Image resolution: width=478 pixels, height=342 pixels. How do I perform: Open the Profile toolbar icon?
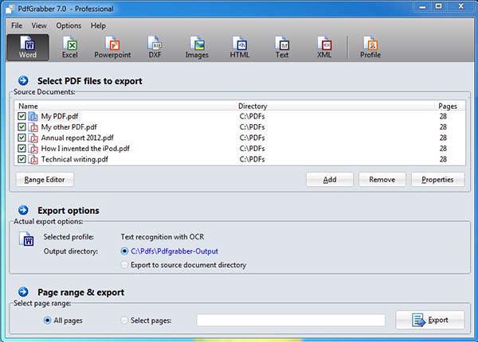[x=370, y=47]
